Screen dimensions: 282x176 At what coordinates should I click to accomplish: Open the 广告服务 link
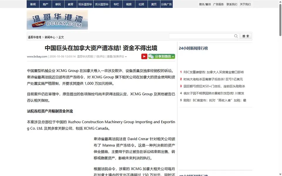218,4
